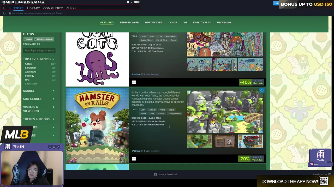Click the Point & Click tag
The image size is (334, 187).
coord(162,40)
